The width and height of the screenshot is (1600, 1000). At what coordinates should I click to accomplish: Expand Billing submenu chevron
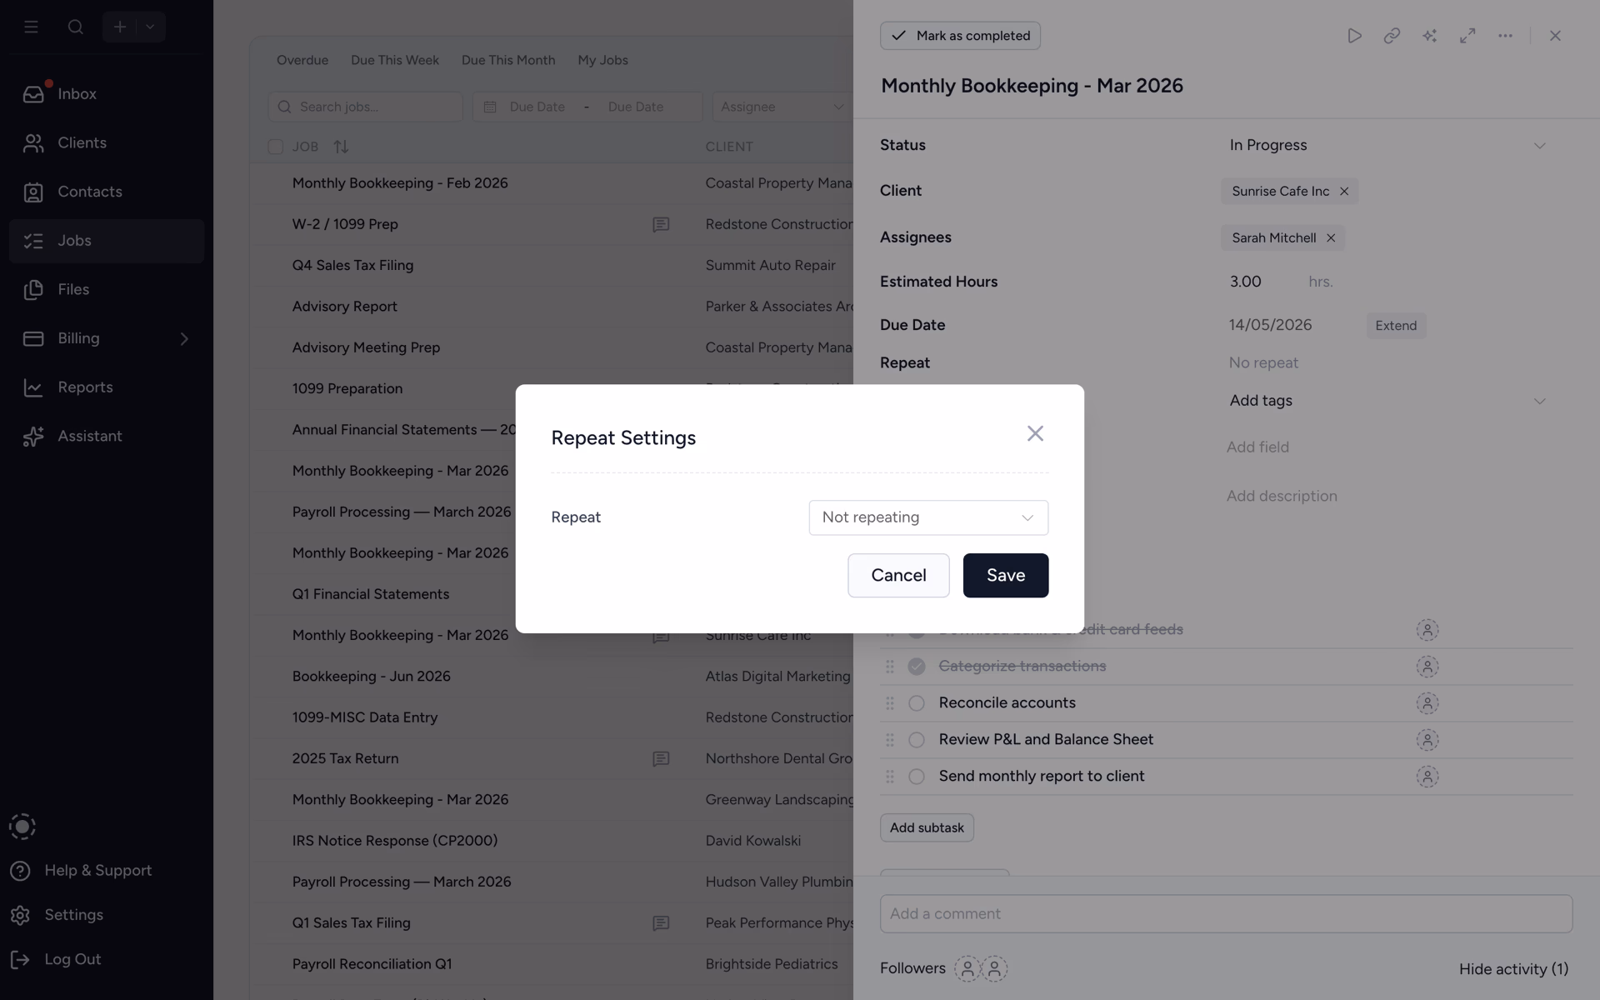184,338
